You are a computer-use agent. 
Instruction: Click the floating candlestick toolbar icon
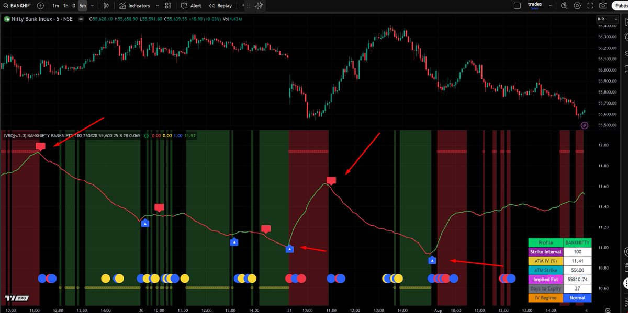coord(260,6)
